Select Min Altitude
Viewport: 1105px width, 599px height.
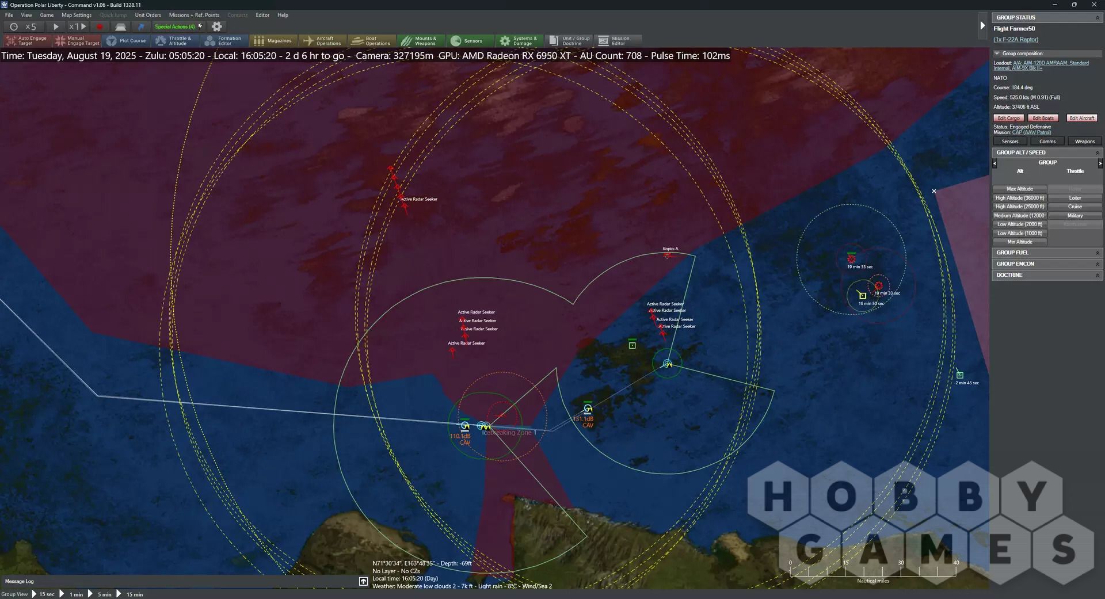coord(1020,242)
